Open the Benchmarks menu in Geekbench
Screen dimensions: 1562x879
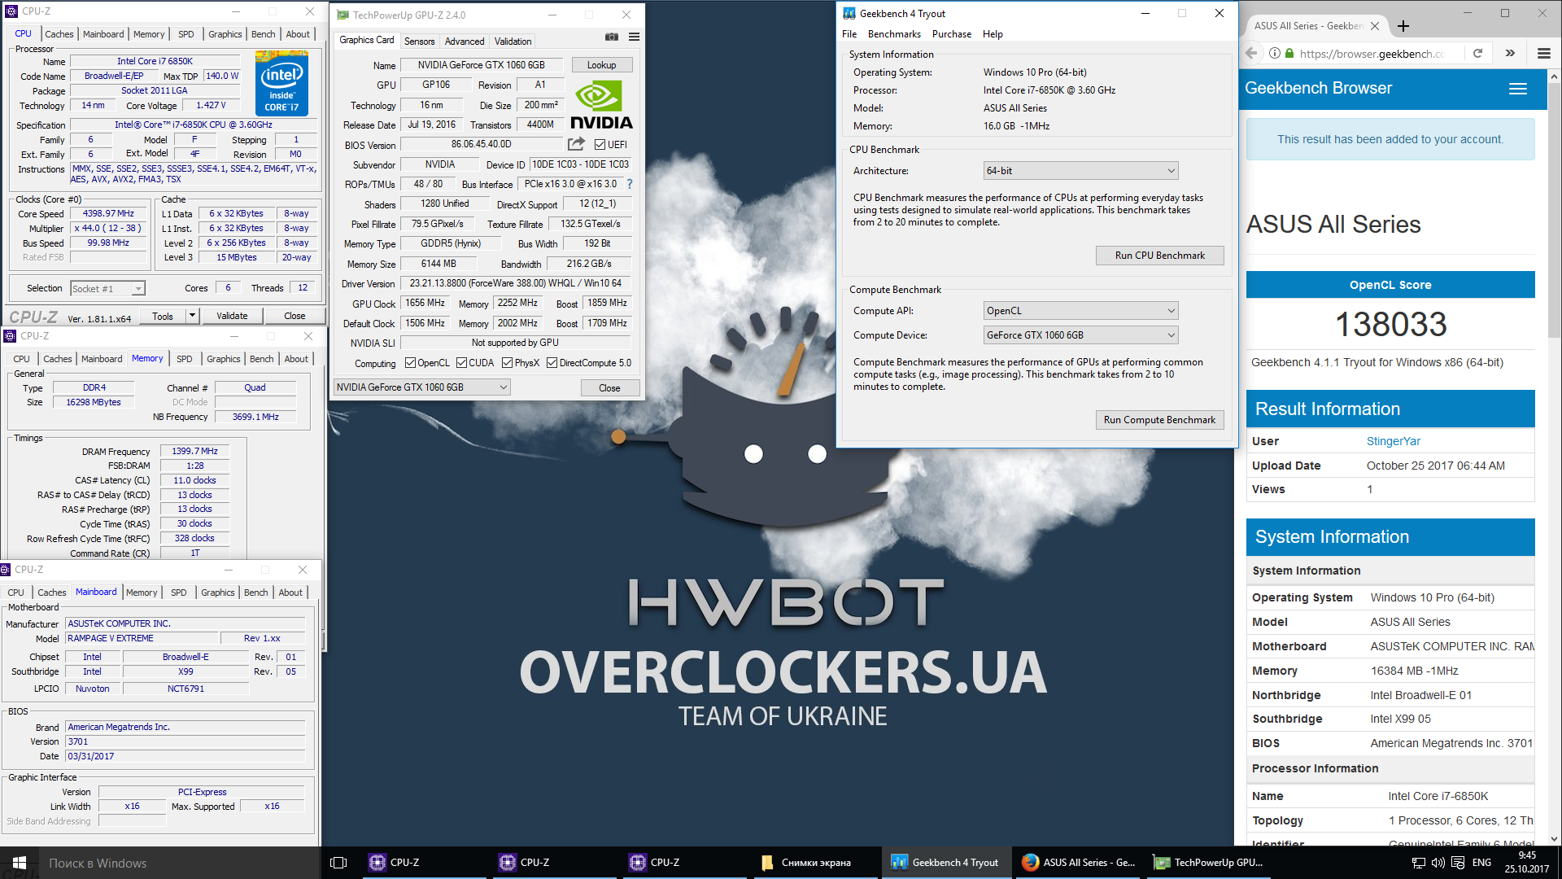click(894, 34)
